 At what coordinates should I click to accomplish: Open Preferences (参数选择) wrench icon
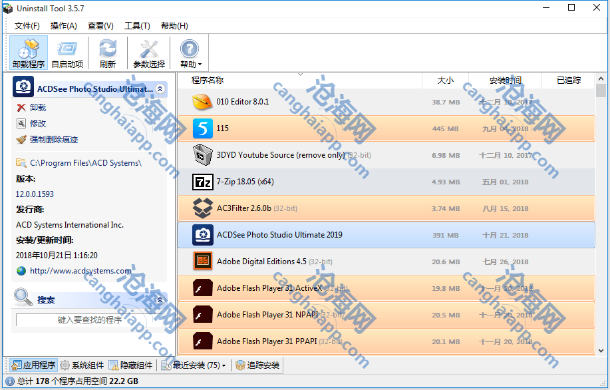coord(149,53)
